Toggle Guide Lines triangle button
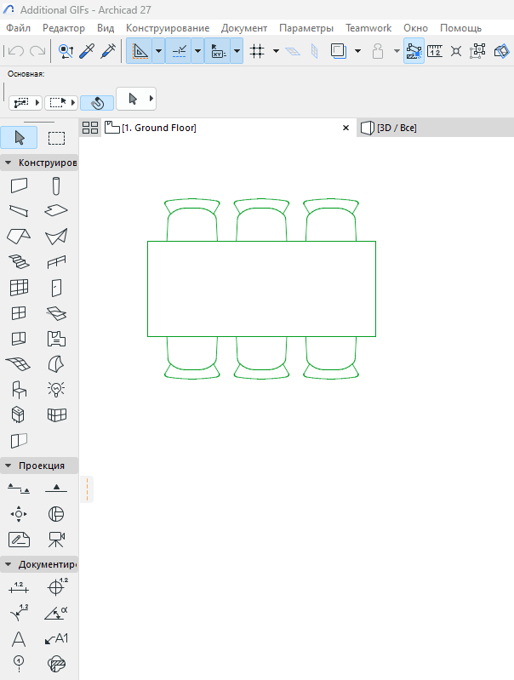Image resolution: width=514 pixels, height=680 pixels. click(x=140, y=51)
